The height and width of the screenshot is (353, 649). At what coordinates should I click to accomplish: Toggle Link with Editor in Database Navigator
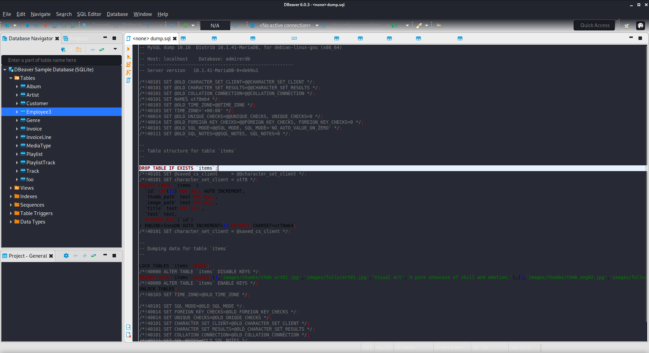tap(102, 50)
